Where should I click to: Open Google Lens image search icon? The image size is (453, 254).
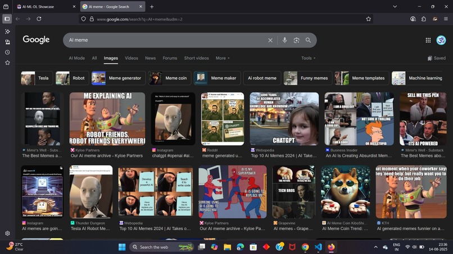[296, 40]
